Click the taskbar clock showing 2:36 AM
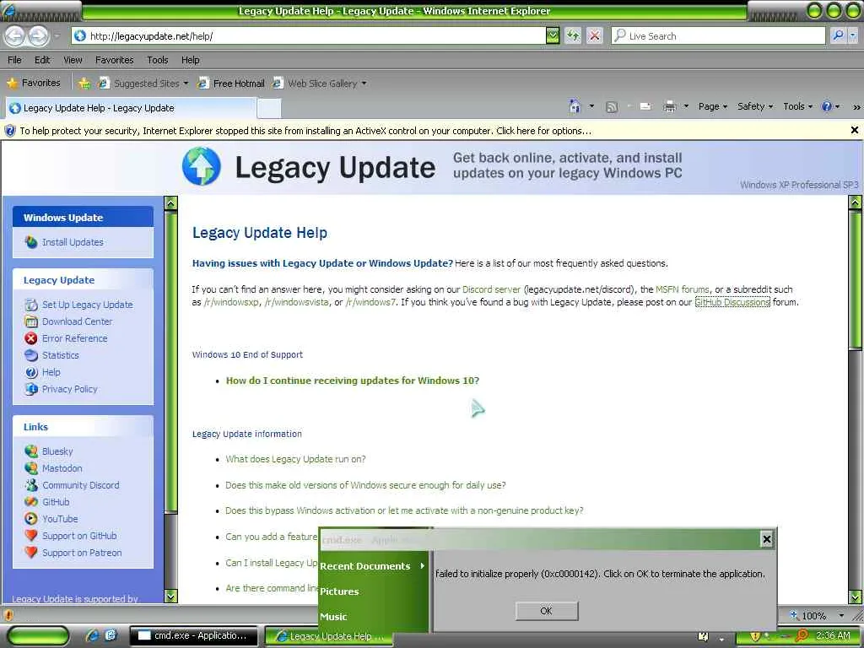This screenshot has height=648, width=864. [832, 636]
